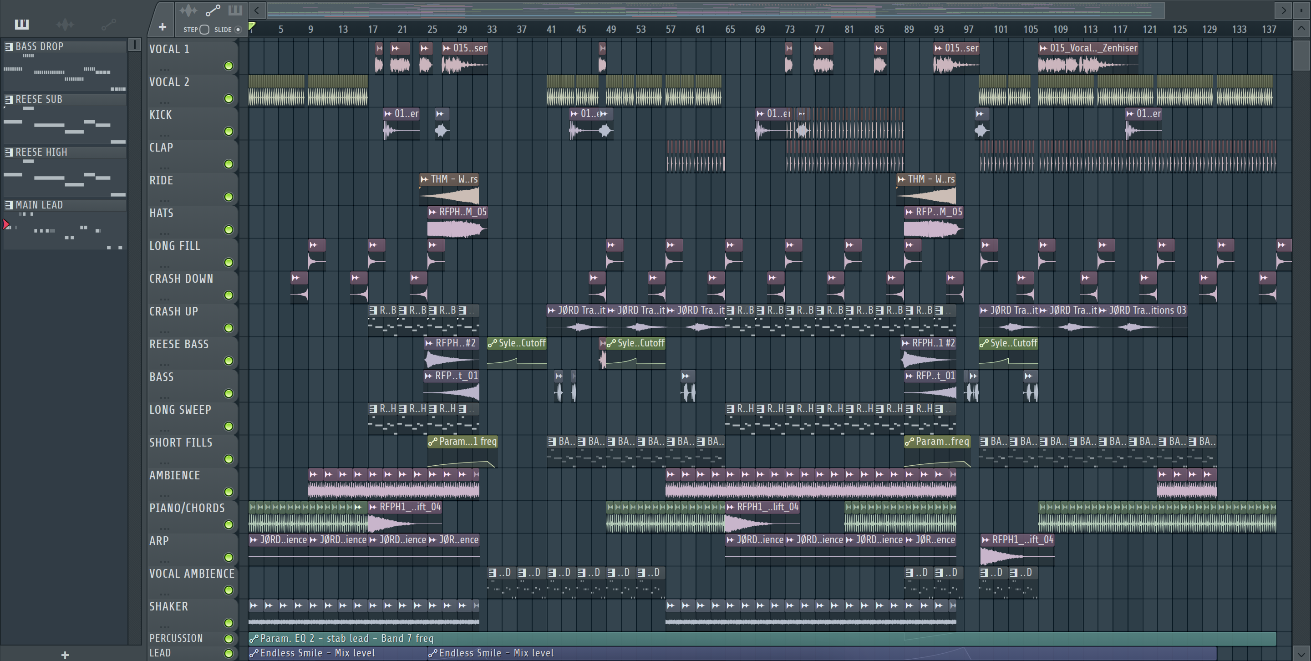Select the piano pattern picker icon
Image resolution: width=1311 pixels, height=661 pixels.
pos(21,24)
